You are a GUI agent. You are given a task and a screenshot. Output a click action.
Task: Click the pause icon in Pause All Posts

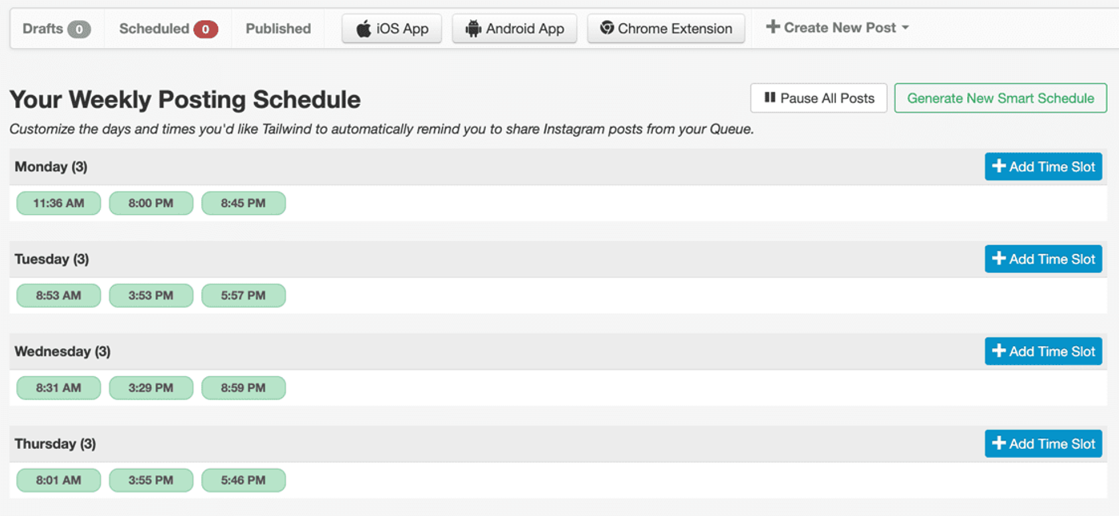(x=769, y=97)
